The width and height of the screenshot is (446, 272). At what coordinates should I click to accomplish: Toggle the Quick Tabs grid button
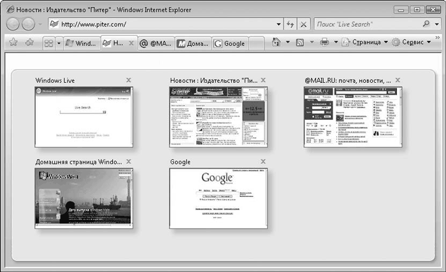(x=48, y=43)
